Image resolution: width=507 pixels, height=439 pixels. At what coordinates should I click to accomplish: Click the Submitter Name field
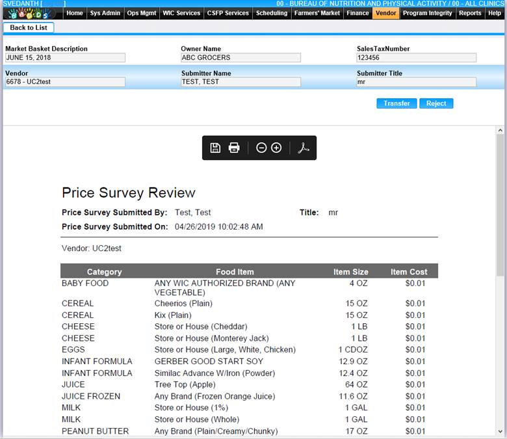coord(240,82)
